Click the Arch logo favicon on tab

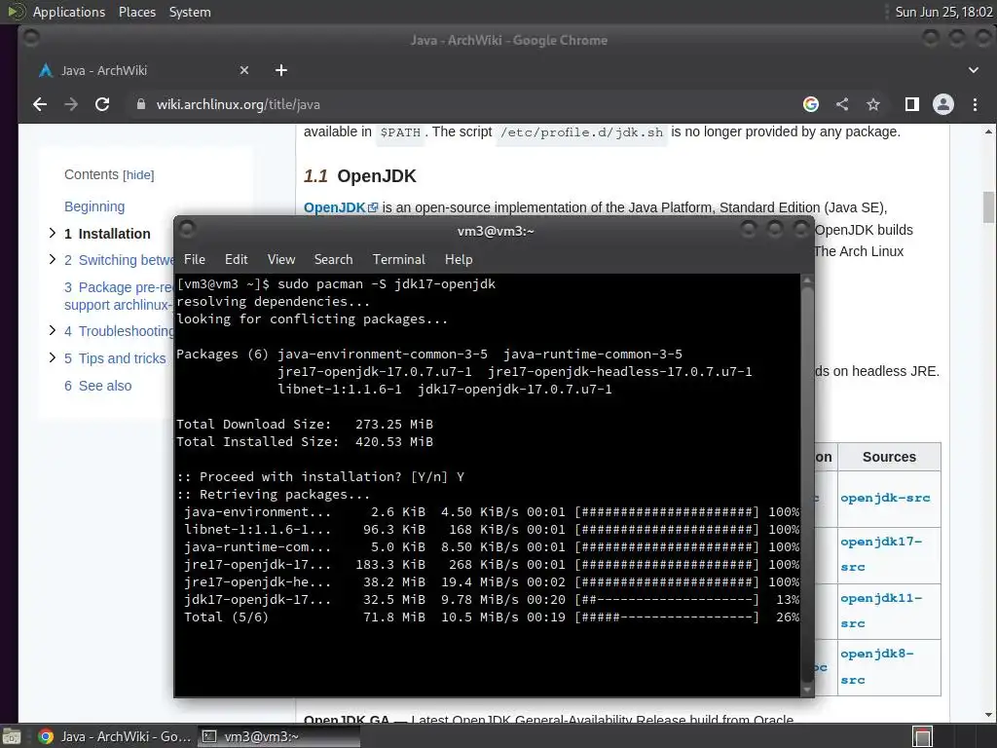coord(45,70)
